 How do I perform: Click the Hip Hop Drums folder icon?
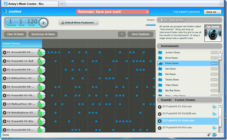click(x=160, y=90)
